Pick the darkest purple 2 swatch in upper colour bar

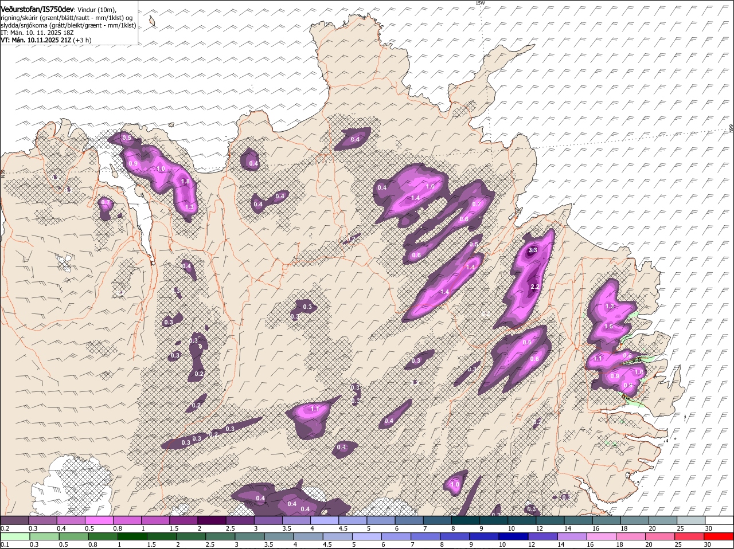pos(212,520)
